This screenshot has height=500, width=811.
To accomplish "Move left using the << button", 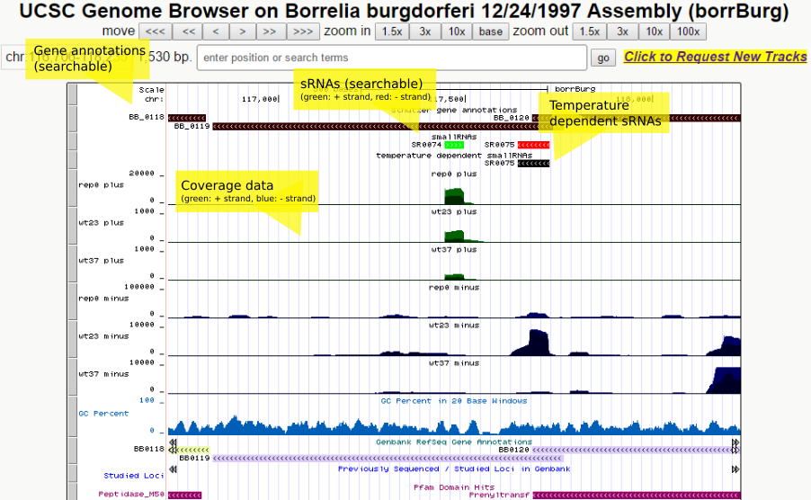I will tap(189, 31).
